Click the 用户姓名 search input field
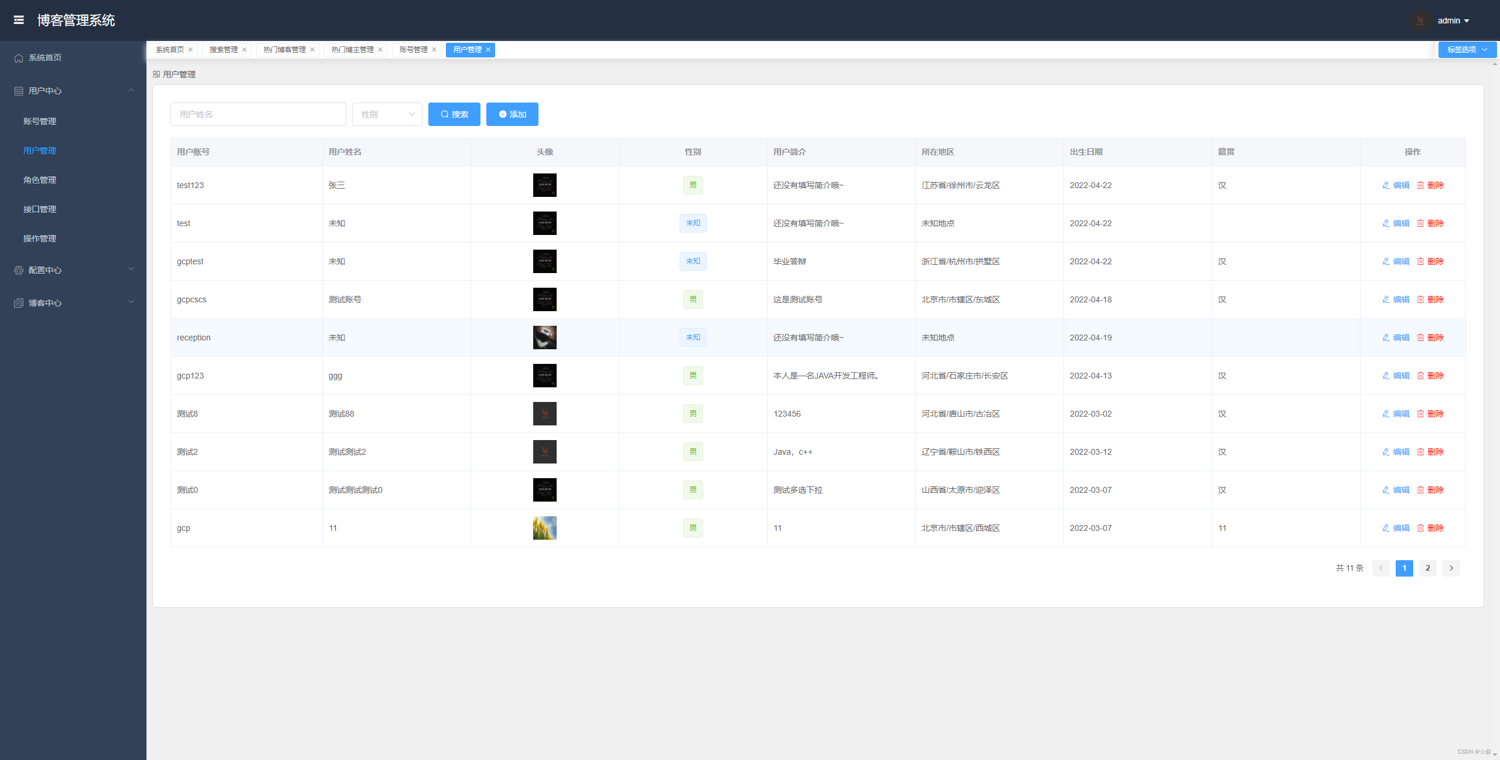This screenshot has width=1500, height=760. click(258, 114)
